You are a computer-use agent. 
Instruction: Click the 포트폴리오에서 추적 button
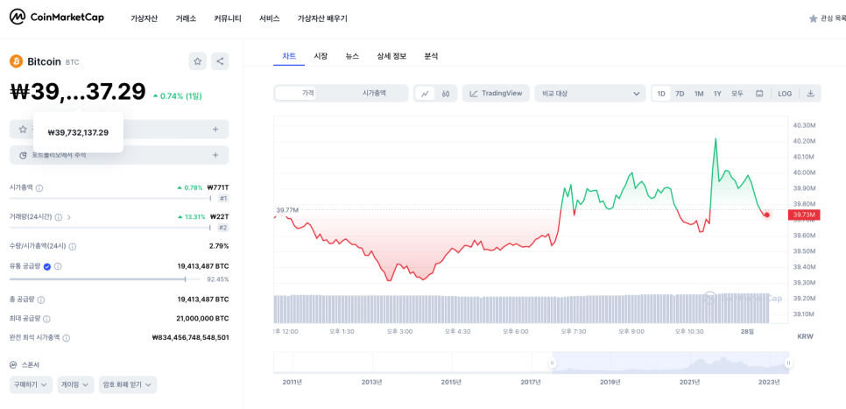(x=119, y=155)
